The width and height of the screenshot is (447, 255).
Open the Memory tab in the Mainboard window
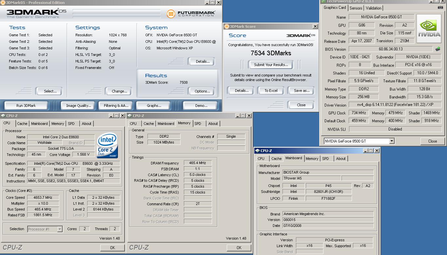312,159
